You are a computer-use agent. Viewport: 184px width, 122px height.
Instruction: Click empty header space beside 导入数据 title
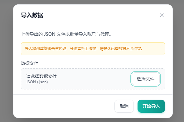pyautogui.click(x=101, y=15)
